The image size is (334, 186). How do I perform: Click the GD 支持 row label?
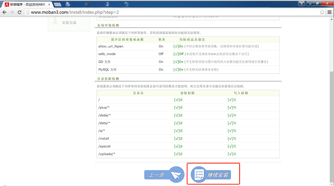click(x=104, y=62)
